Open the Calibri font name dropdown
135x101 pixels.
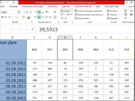pos(17,12)
